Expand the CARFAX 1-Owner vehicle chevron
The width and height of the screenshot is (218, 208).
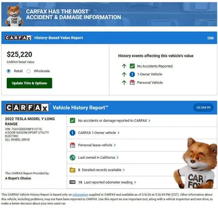118,133
